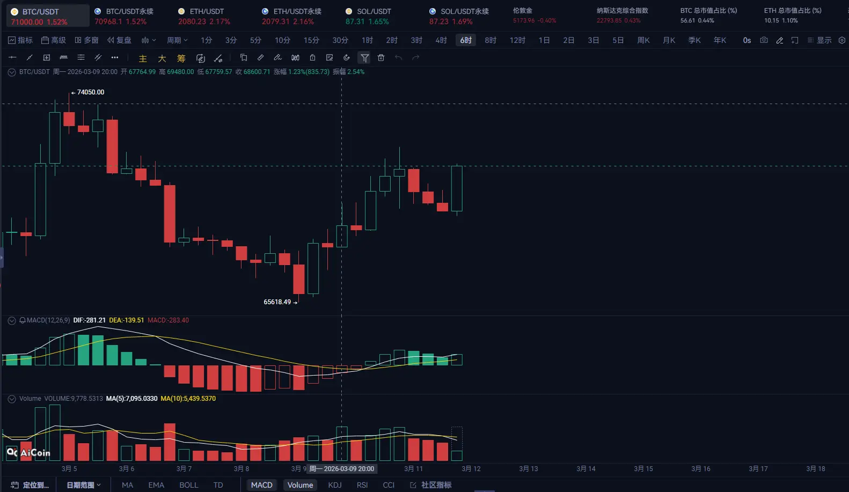Open chart settings hexagon icon

pos(842,40)
